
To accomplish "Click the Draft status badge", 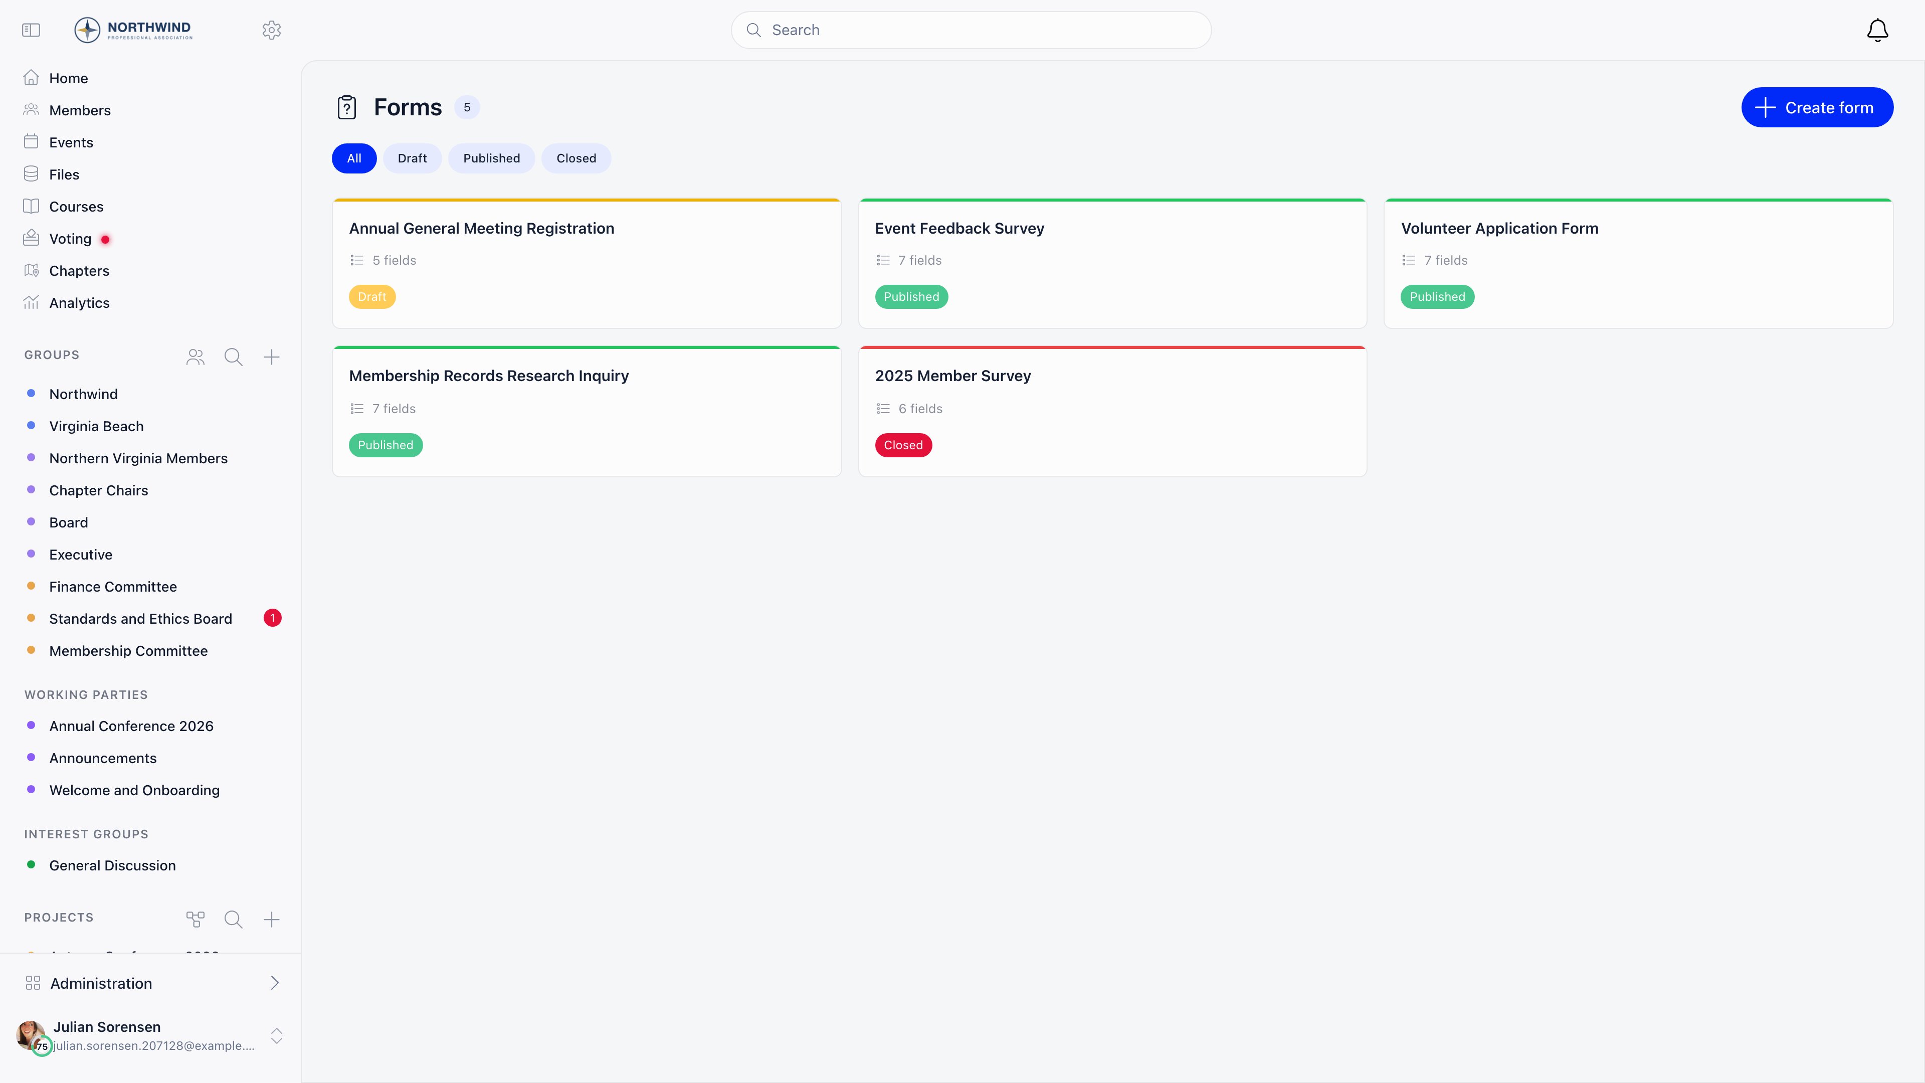I will tap(372, 297).
